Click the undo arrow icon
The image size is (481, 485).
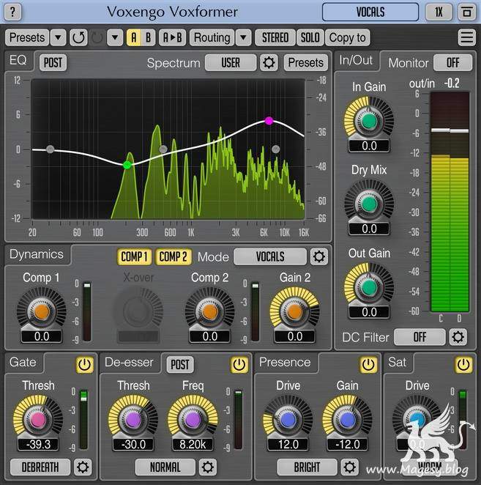78,38
